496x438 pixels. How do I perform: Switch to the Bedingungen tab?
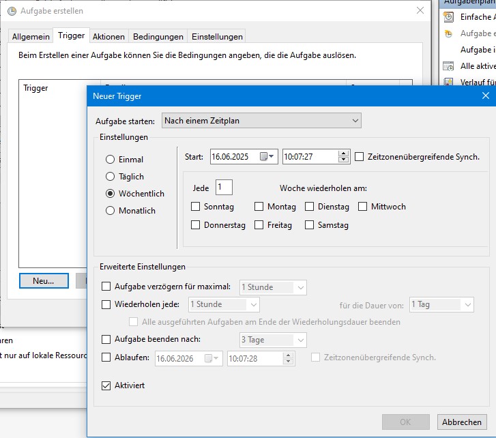158,37
